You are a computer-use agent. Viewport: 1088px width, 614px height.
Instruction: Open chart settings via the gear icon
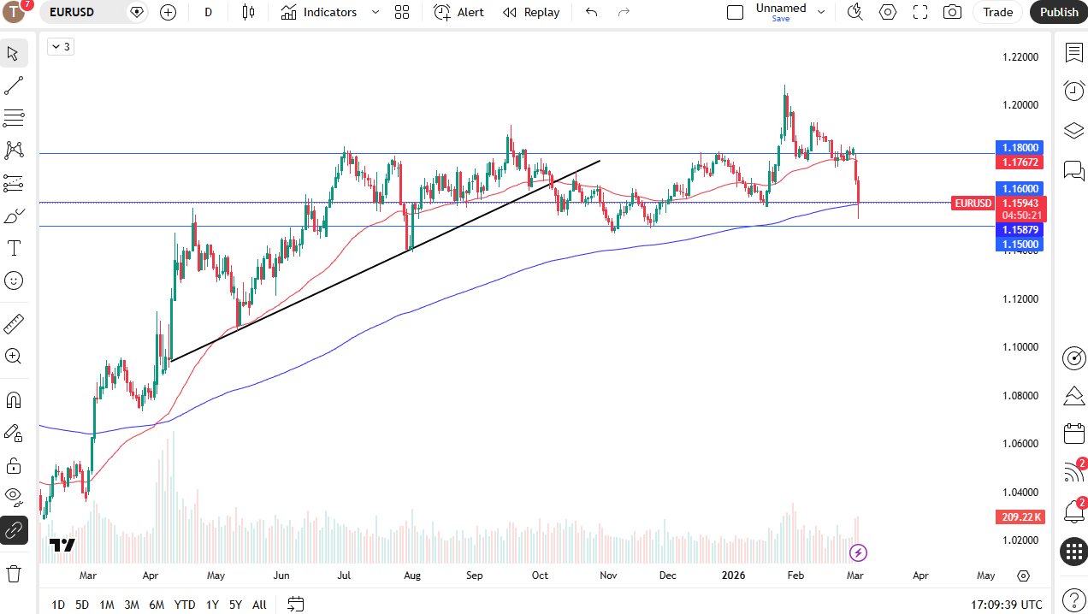[x=887, y=12]
